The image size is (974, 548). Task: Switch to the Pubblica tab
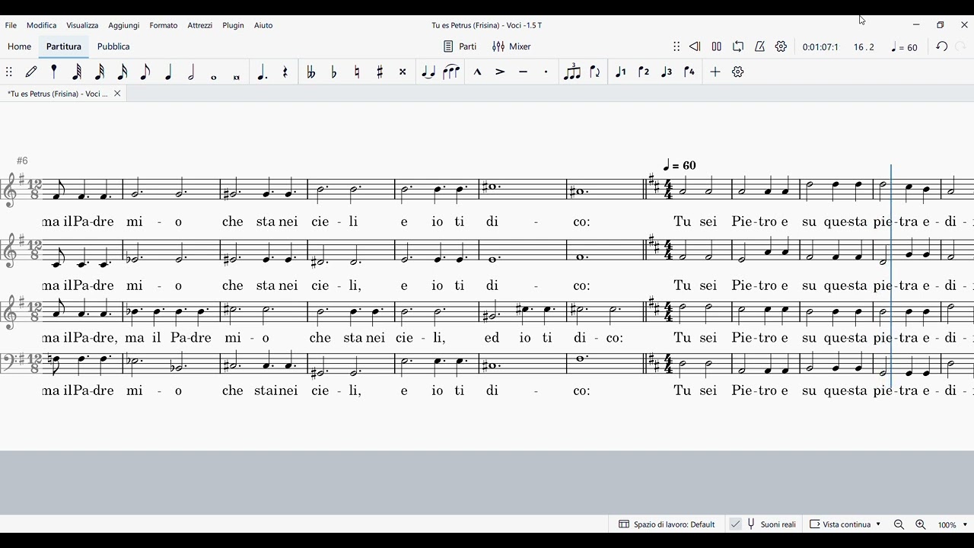pyautogui.click(x=113, y=46)
